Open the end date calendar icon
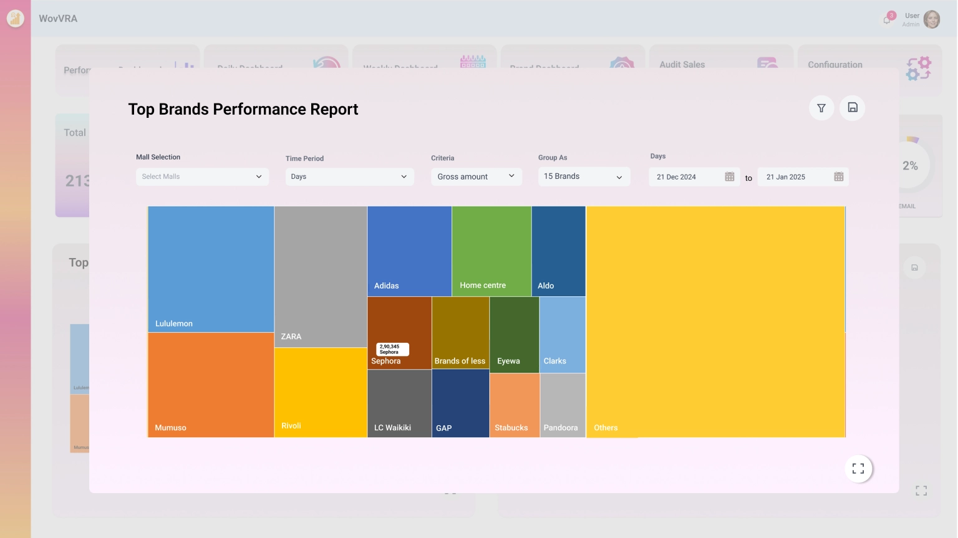The height and width of the screenshot is (538, 958). tap(839, 177)
